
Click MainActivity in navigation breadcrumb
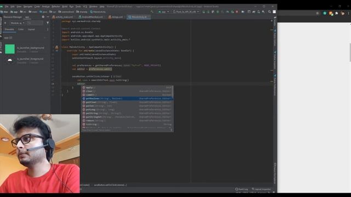coord(98,11)
